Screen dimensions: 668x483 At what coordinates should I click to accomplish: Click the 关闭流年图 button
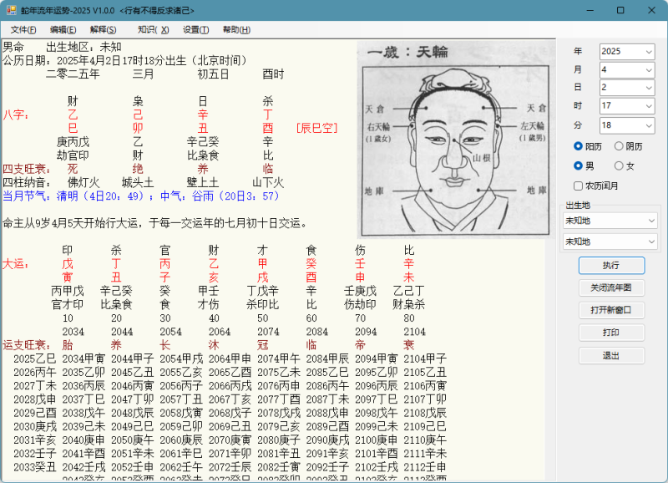611,287
